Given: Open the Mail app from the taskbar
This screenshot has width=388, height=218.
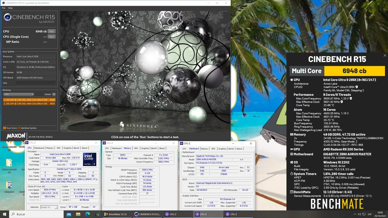Looking at the screenshot, I should [x=69, y=214].
